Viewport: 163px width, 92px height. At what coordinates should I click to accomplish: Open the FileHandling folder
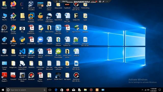(85, 5)
